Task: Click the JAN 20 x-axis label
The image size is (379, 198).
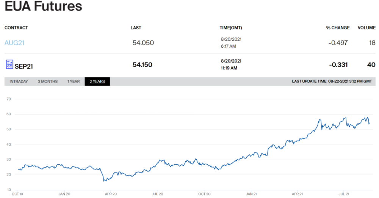Action: click(x=64, y=194)
